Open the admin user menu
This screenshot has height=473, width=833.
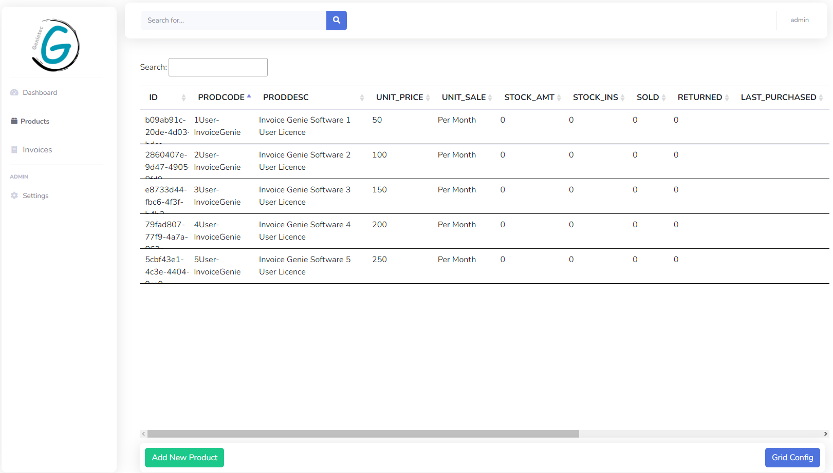tap(800, 20)
